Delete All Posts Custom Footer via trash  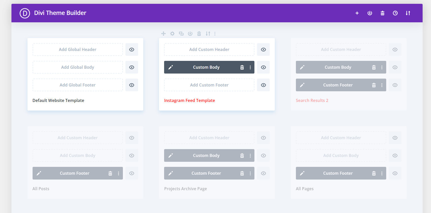click(110, 173)
